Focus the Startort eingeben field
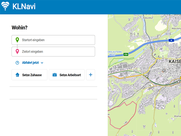The width and height of the screenshot is (181, 136). [x=57, y=40]
